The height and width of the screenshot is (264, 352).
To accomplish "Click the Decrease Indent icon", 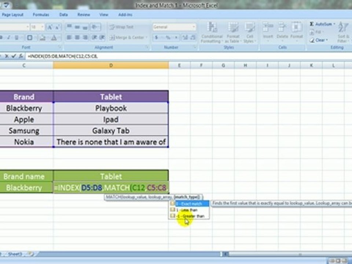I will click(x=95, y=37).
